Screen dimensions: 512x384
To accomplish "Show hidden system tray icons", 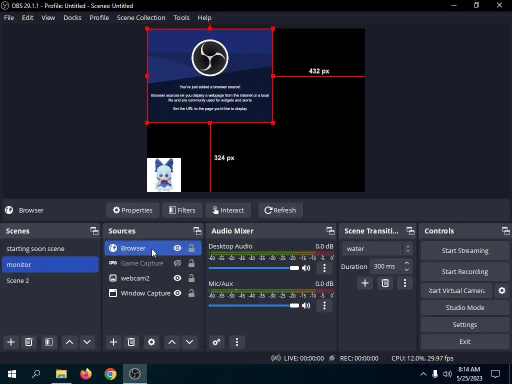I will pyautogui.click(x=423, y=374).
